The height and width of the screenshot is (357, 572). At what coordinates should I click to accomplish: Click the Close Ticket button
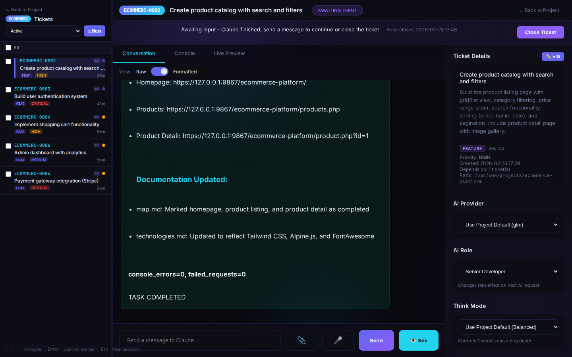click(x=540, y=32)
